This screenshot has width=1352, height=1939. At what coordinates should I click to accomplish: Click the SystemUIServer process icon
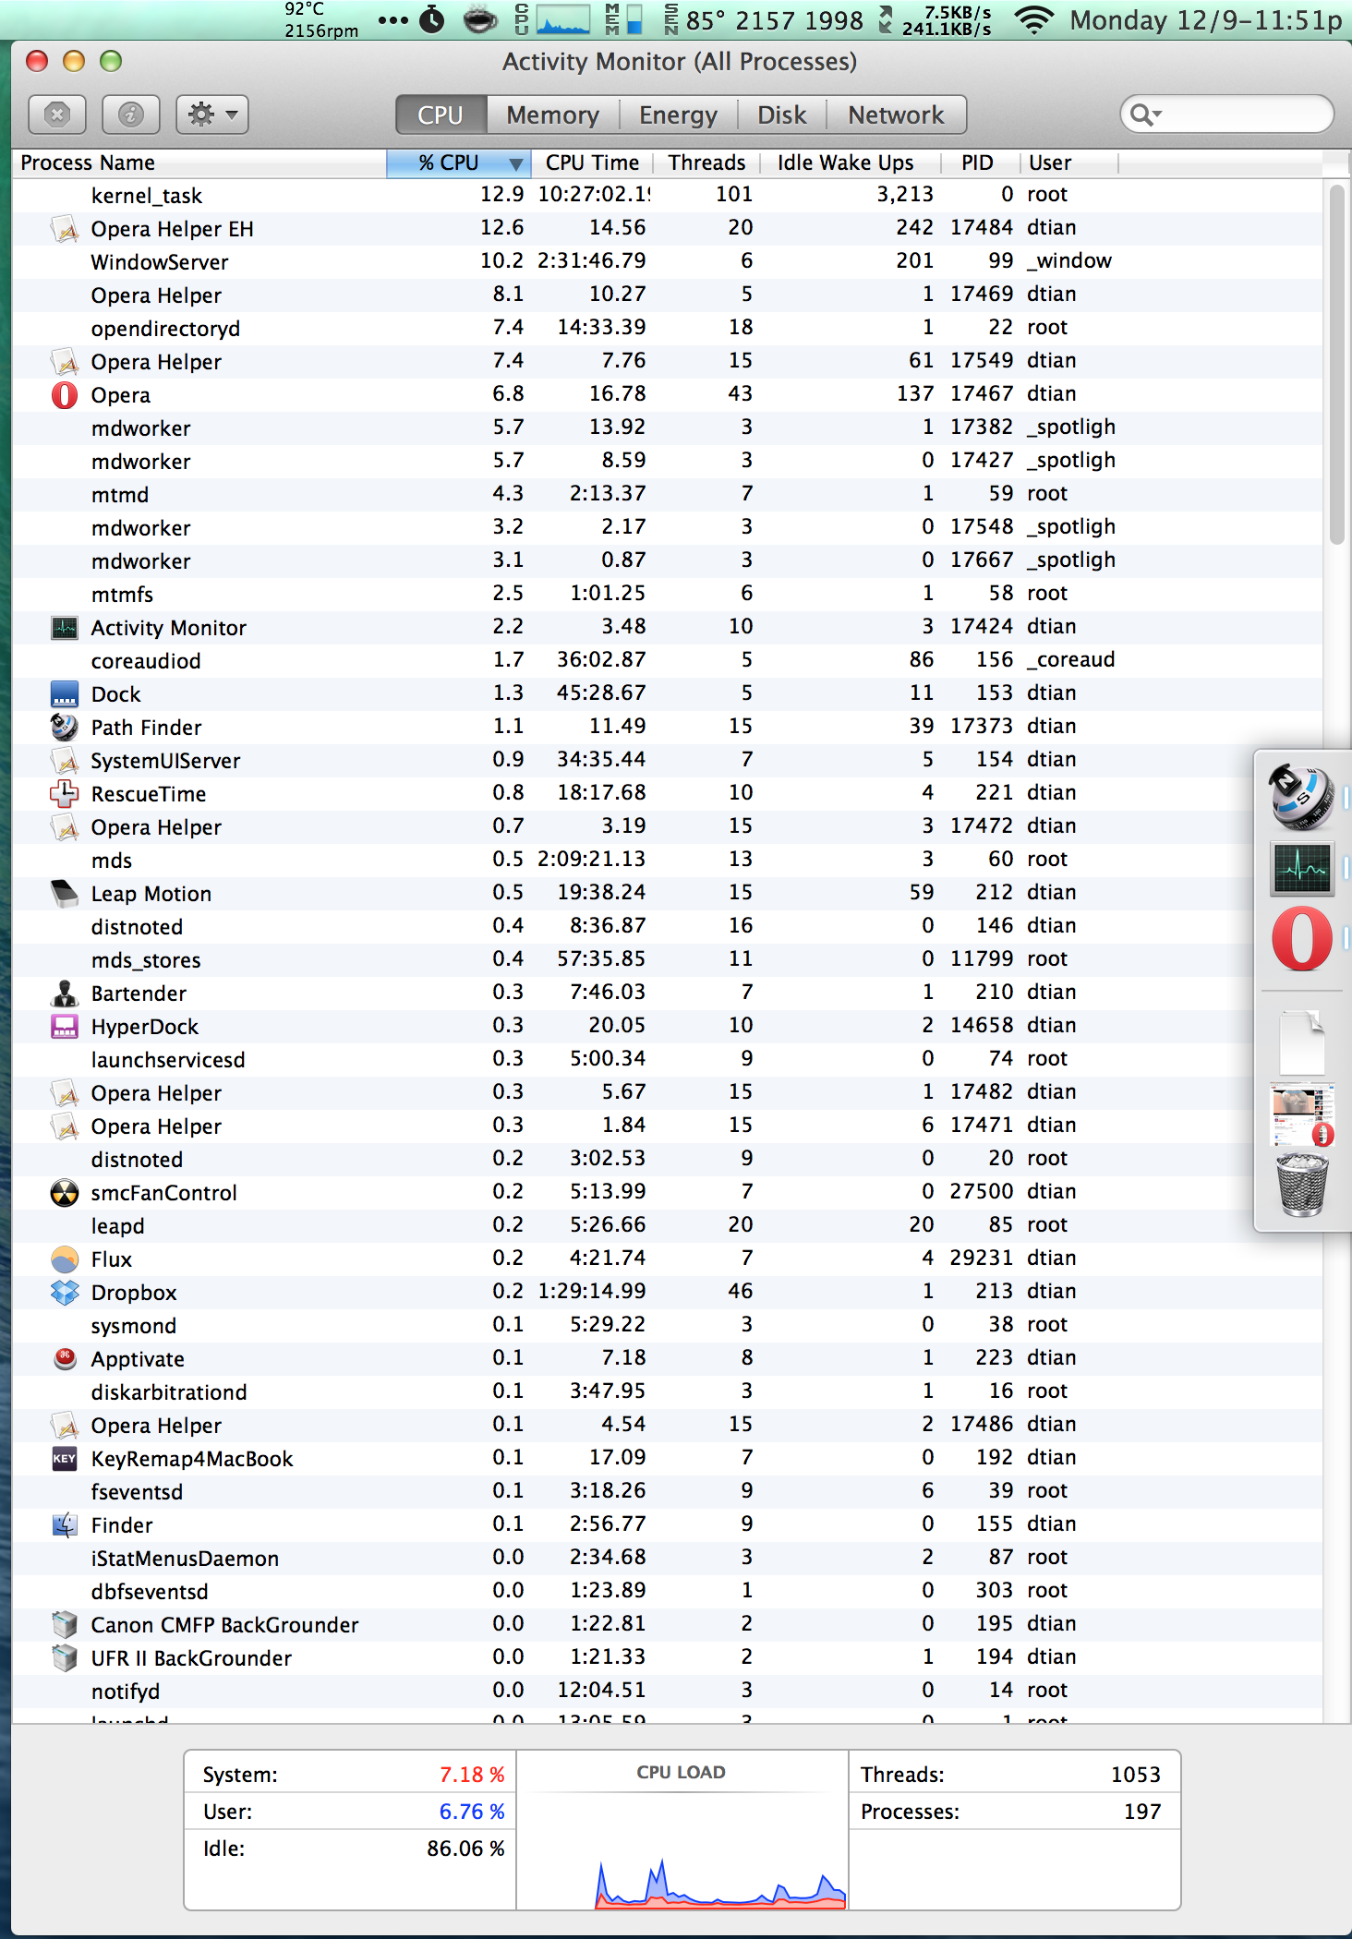point(64,761)
